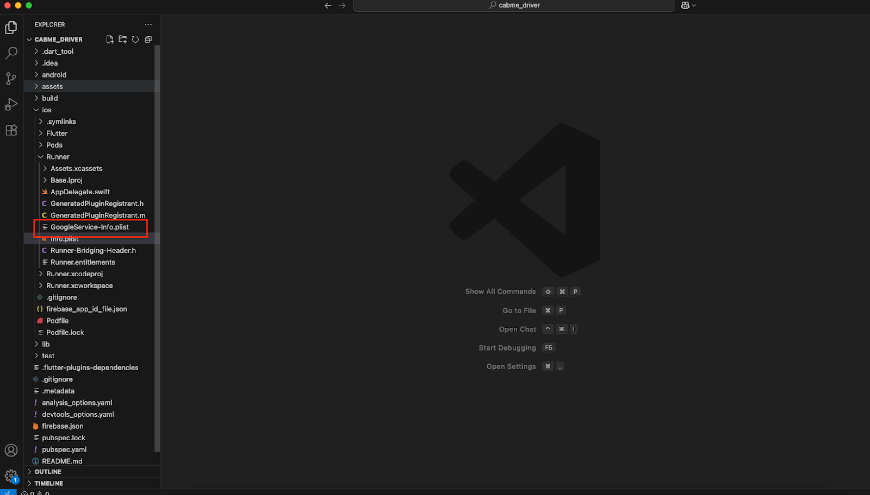Go back using the navigation arrow
Image resolution: width=870 pixels, height=495 pixels.
328,5
